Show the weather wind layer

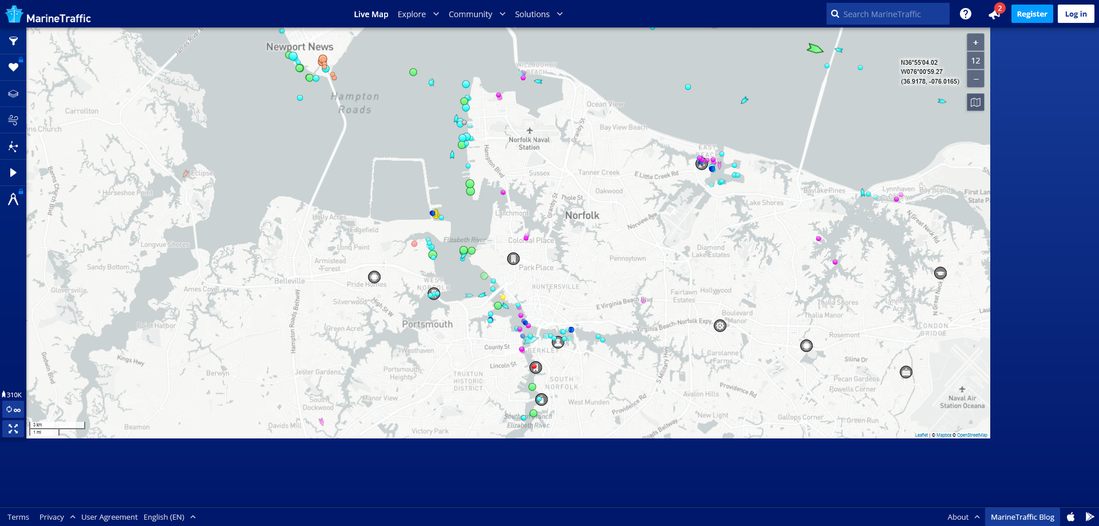coord(13,120)
